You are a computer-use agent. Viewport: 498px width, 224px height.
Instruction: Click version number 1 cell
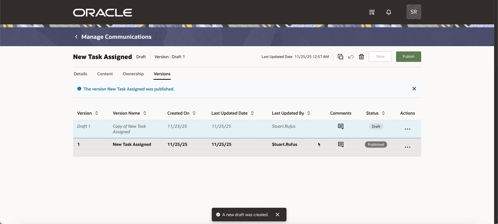click(x=78, y=144)
